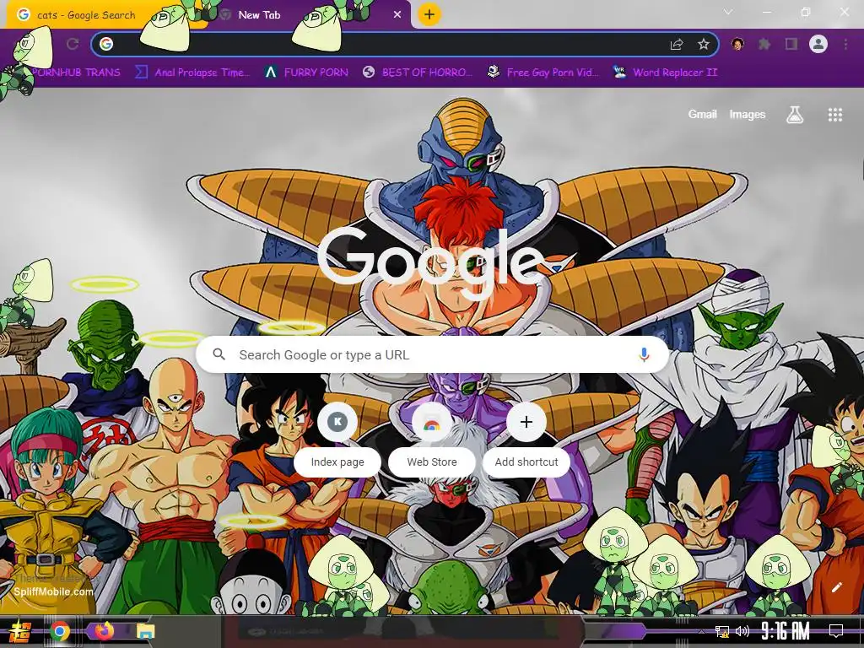Open Gmail from the New Tab page

[702, 114]
